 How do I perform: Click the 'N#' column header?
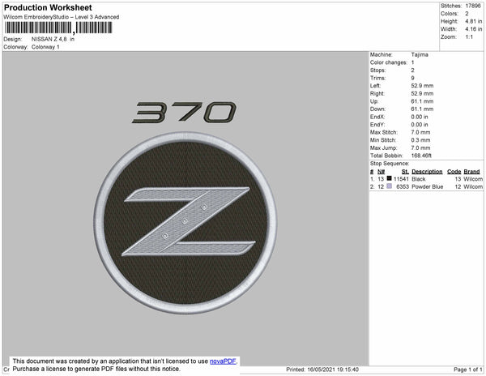[x=381, y=172]
